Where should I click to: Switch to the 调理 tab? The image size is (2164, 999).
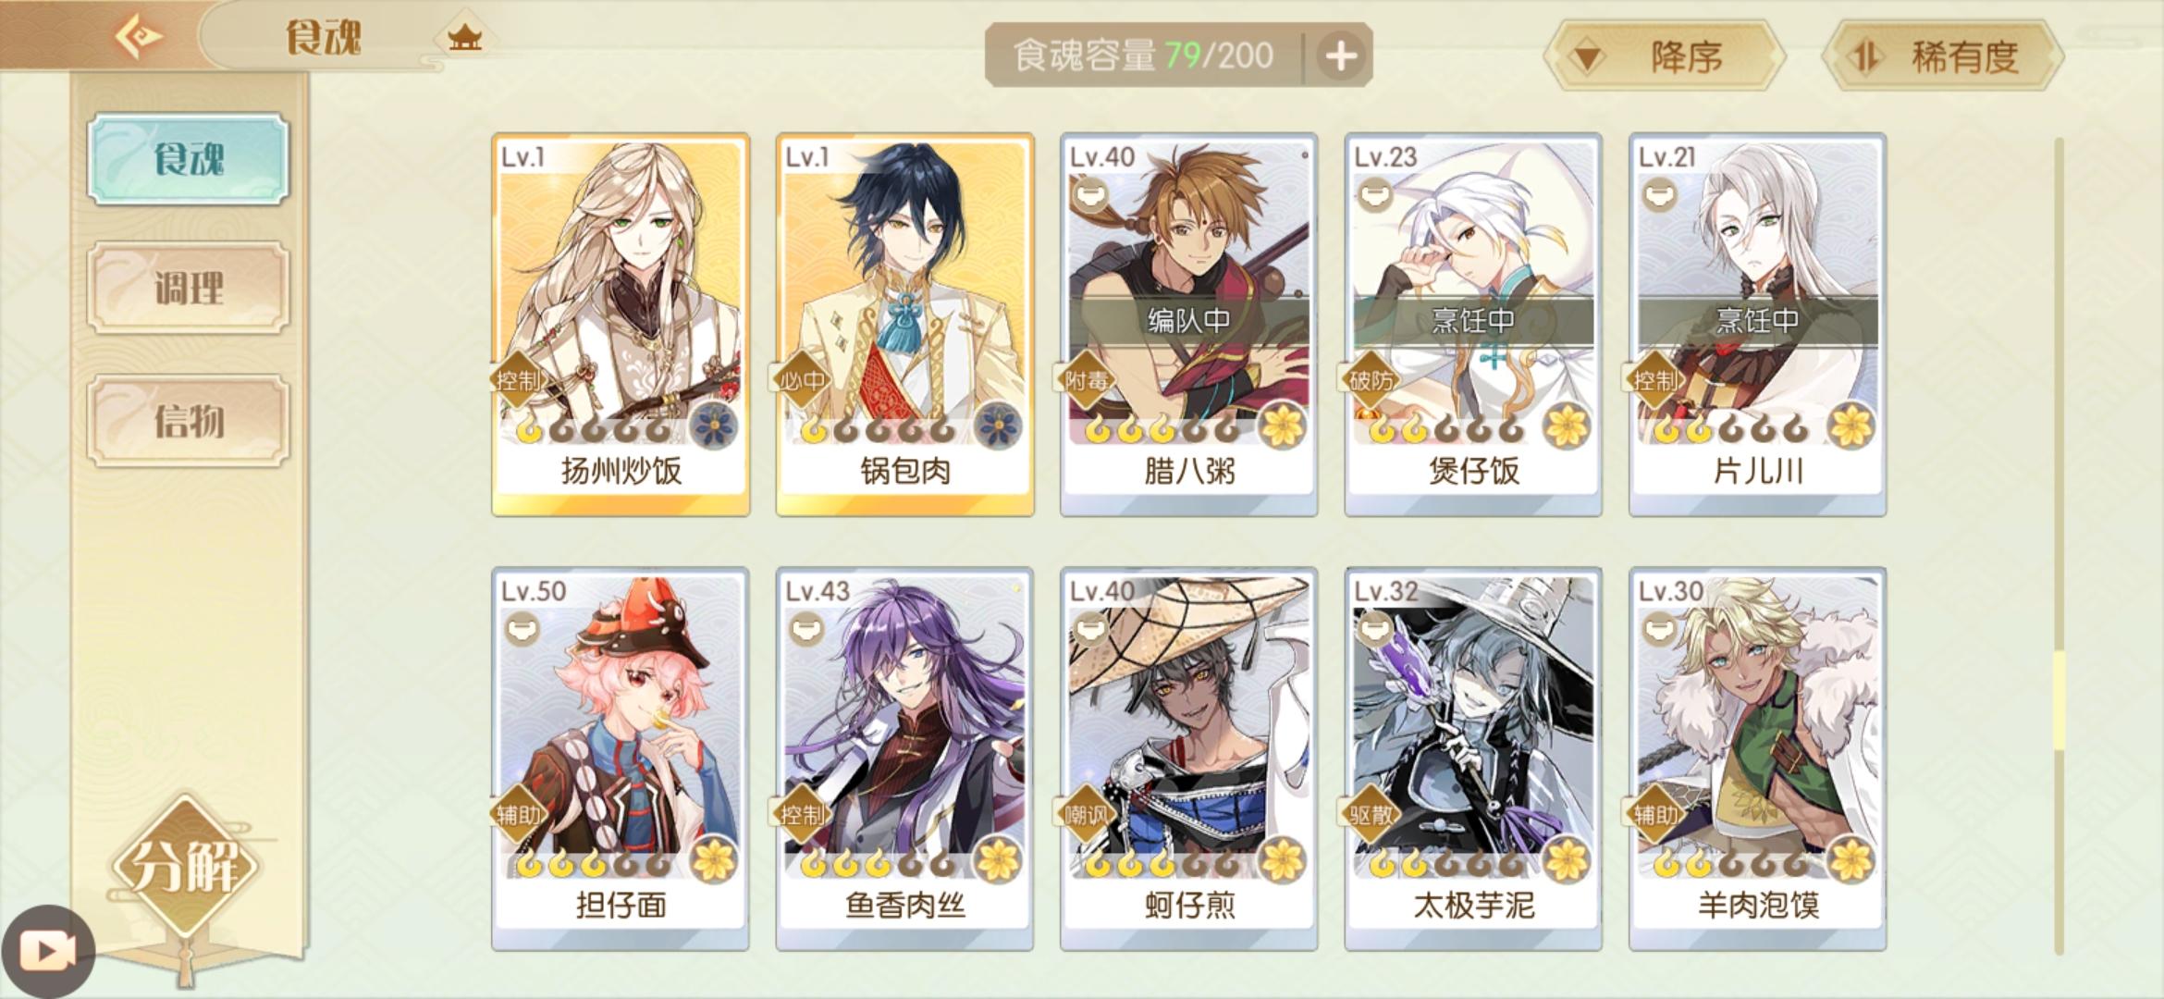click(189, 288)
